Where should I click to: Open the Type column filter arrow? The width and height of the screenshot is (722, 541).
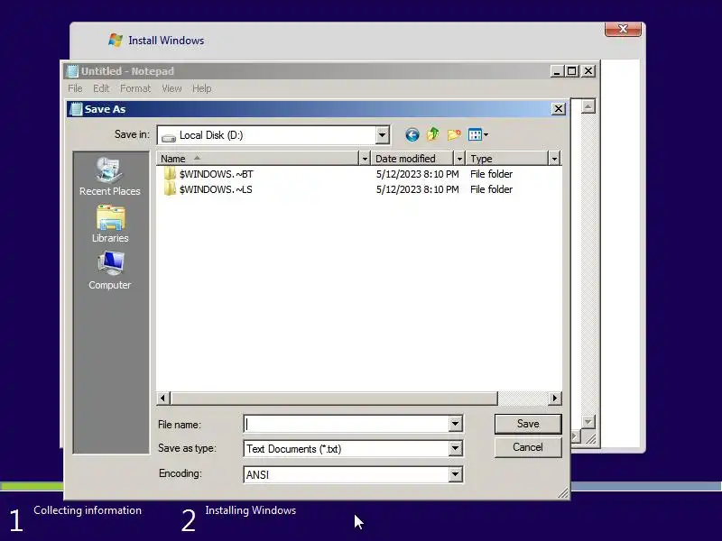click(554, 159)
